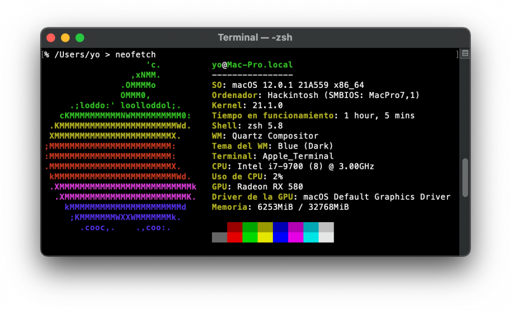Image resolution: width=511 pixels, height=310 pixels.
Task: Click the "Terminal: Apple_Terminal" line
Action: click(272, 156)
